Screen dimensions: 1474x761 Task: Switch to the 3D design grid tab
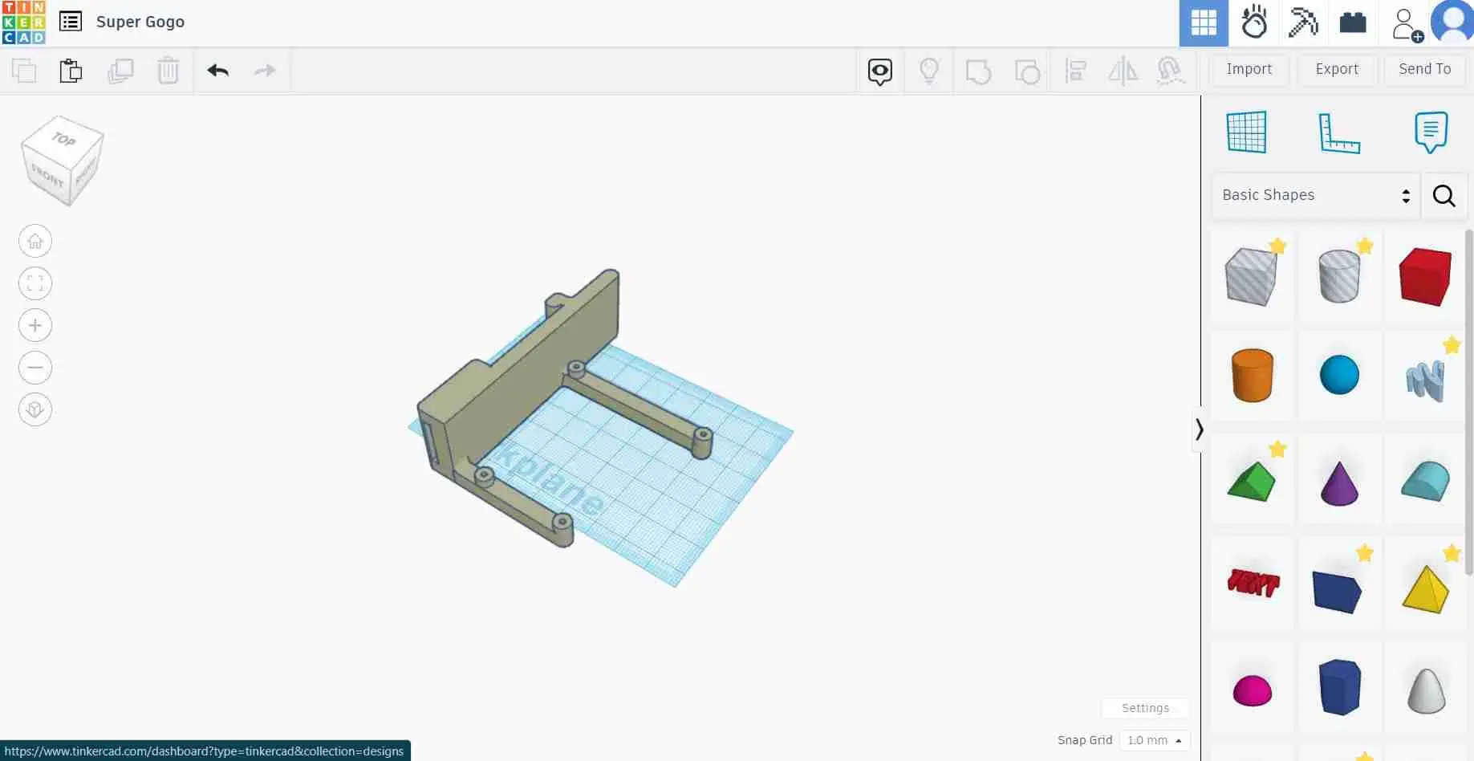point(1203,22)
